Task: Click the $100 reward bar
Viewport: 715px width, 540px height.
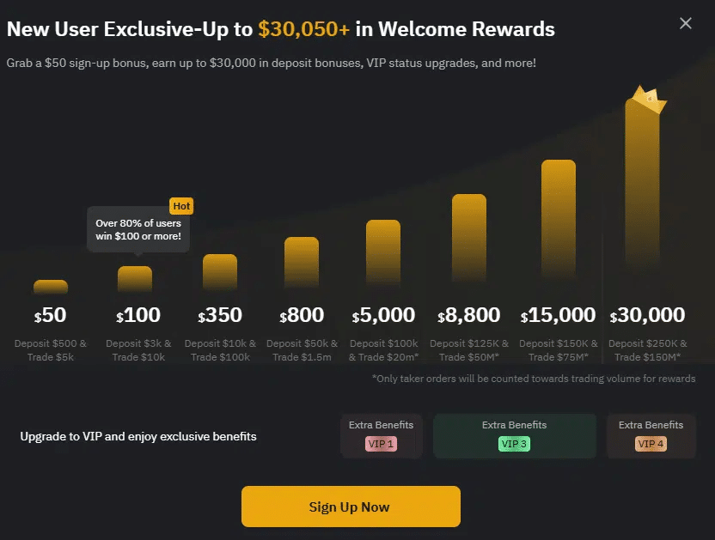Action: pos(135,280)
